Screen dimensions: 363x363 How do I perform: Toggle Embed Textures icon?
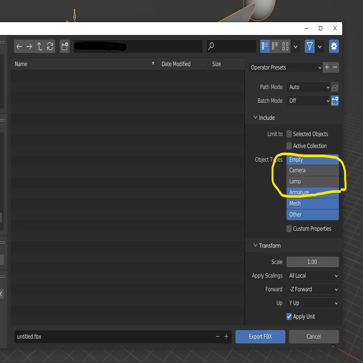tap(335, 87)
